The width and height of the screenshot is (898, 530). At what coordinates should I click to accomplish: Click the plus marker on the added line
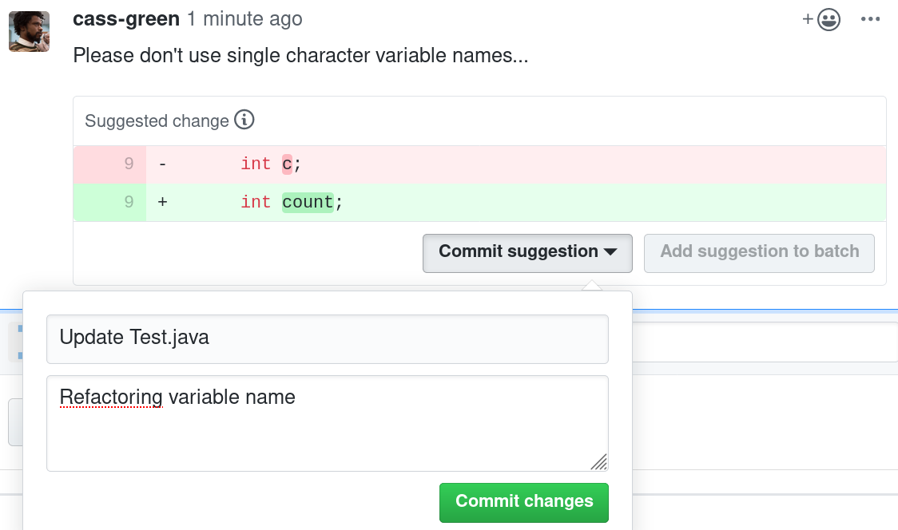[x=163, y=202]
